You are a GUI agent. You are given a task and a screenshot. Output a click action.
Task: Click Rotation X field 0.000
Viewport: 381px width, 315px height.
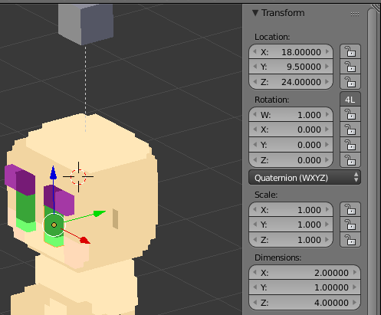[291, 130]
